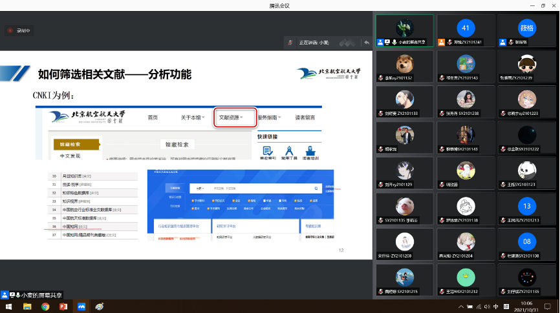Click the clock and date in system tray
The image size is (560, 313).
pyautogui.click(x=527, y=306)
